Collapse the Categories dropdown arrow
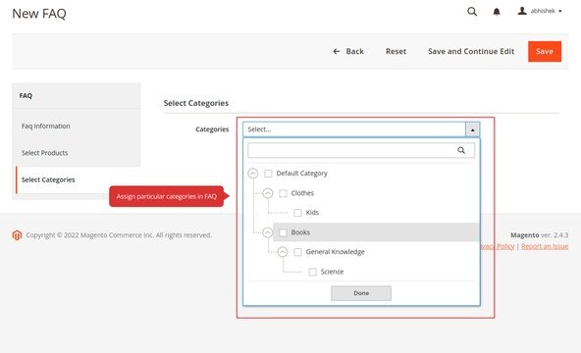This screenshot has height=353, width=581. [472, 129]
